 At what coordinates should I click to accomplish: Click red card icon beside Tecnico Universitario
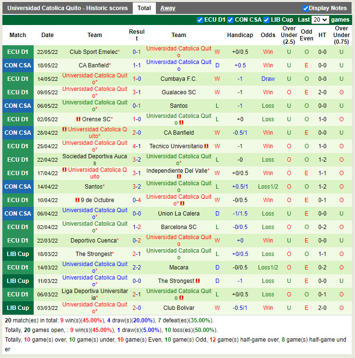pos(206,146)
